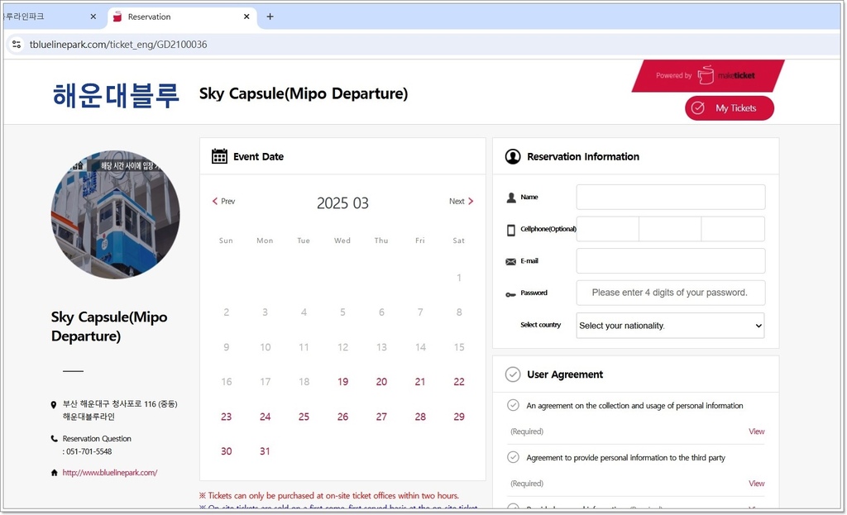Click the Reservation Information person icon
This screenshot has width=847, height=515.
click(x=513, y=156)
